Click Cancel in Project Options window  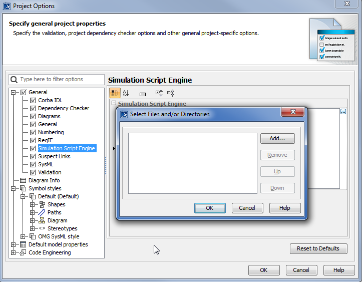tap(301, 270)
